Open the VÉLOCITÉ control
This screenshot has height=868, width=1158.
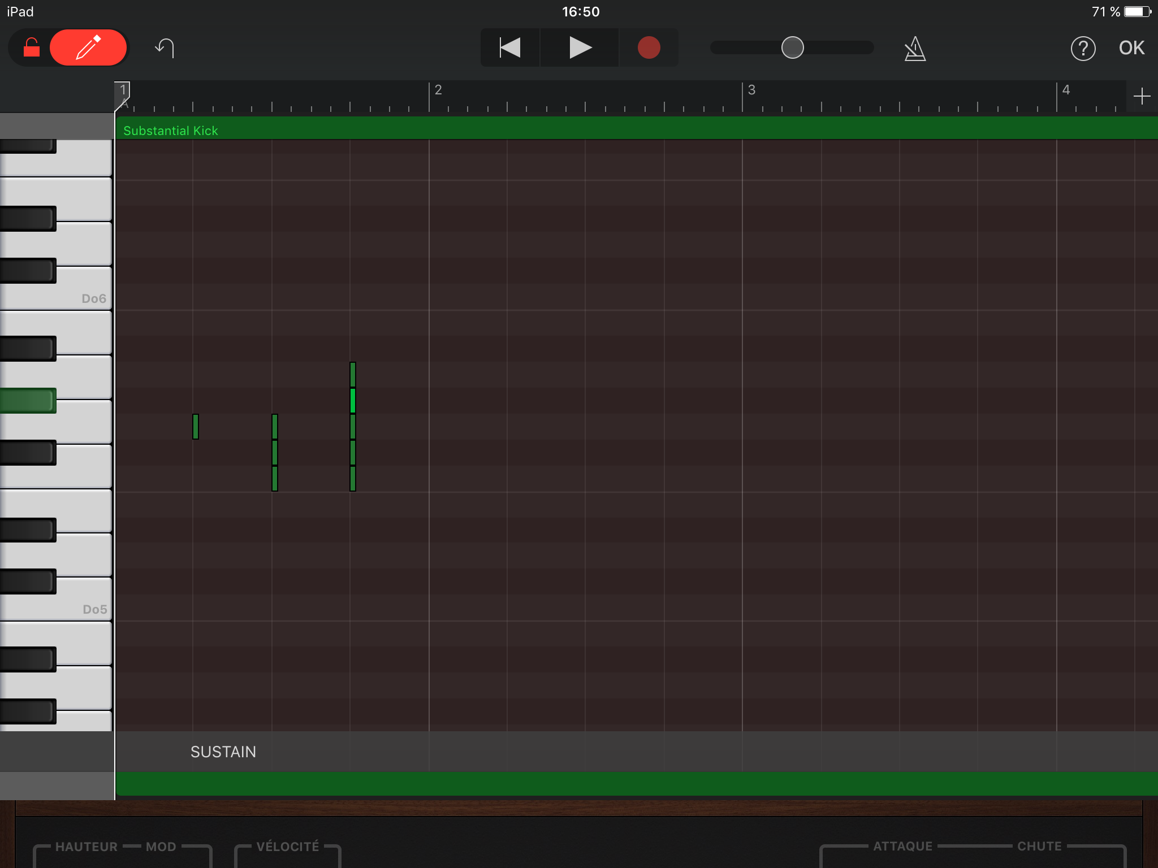(288, 847)
